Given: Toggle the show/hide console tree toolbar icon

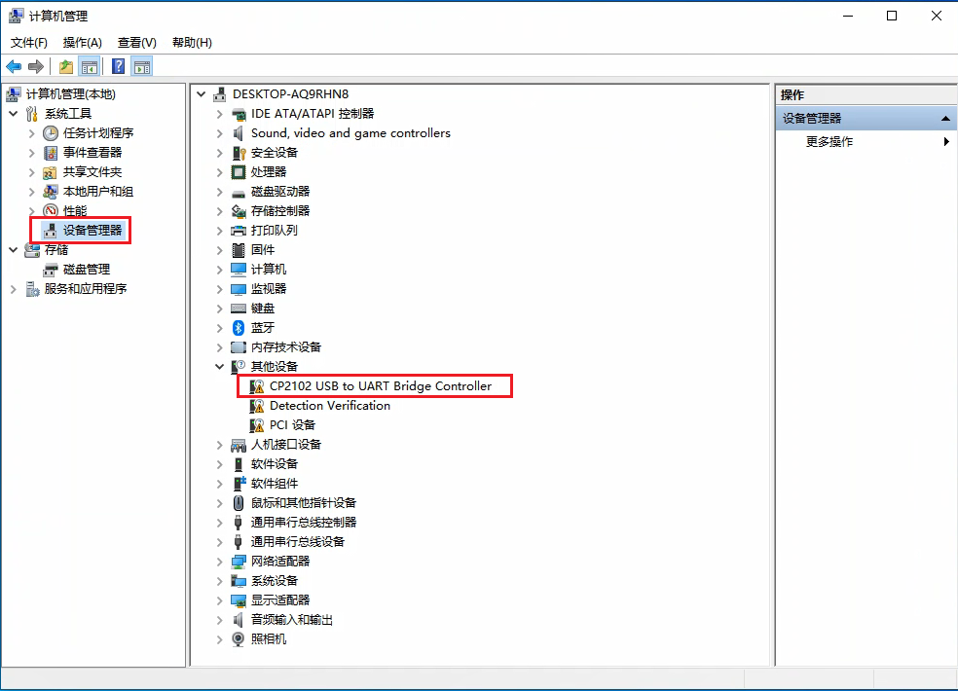Looking at the screenshot, I should click(88, 66).
